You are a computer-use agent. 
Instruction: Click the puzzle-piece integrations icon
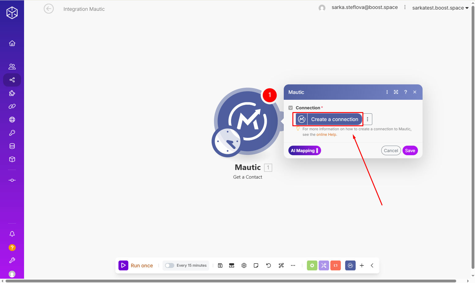coord(12,93)
